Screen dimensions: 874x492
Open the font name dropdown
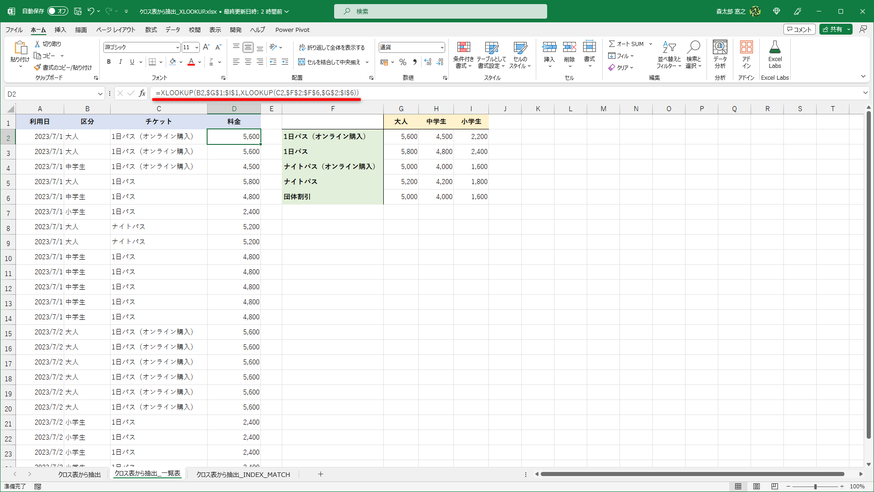click(178, 47)
